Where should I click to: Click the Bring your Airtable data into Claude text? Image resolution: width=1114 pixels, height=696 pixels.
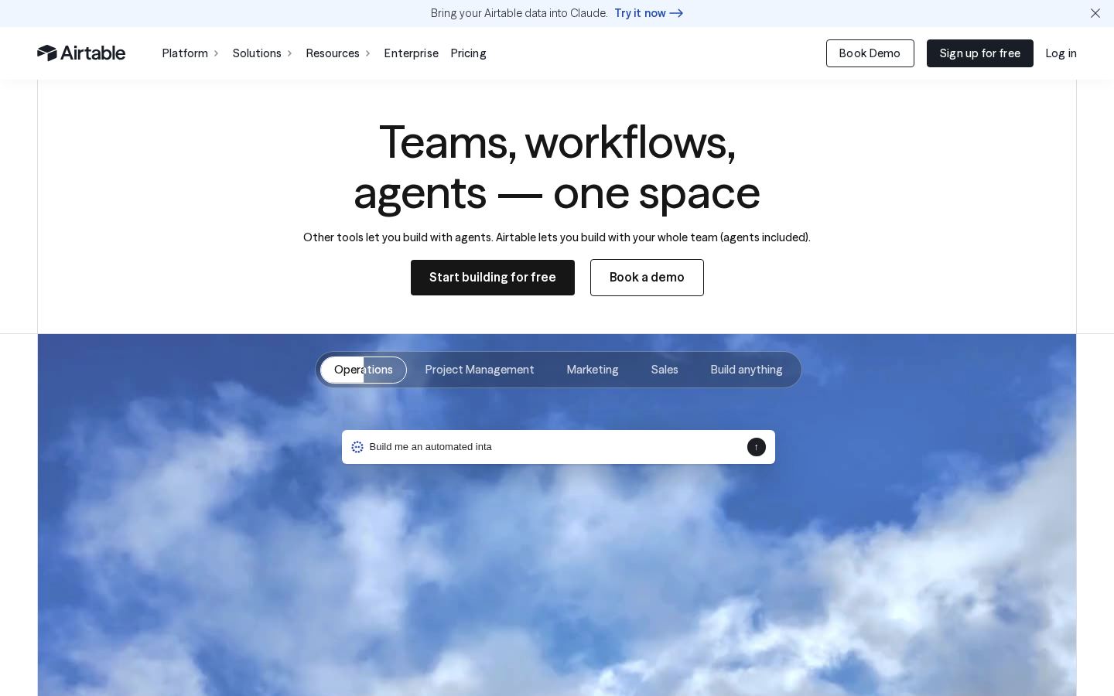[519, 13]
